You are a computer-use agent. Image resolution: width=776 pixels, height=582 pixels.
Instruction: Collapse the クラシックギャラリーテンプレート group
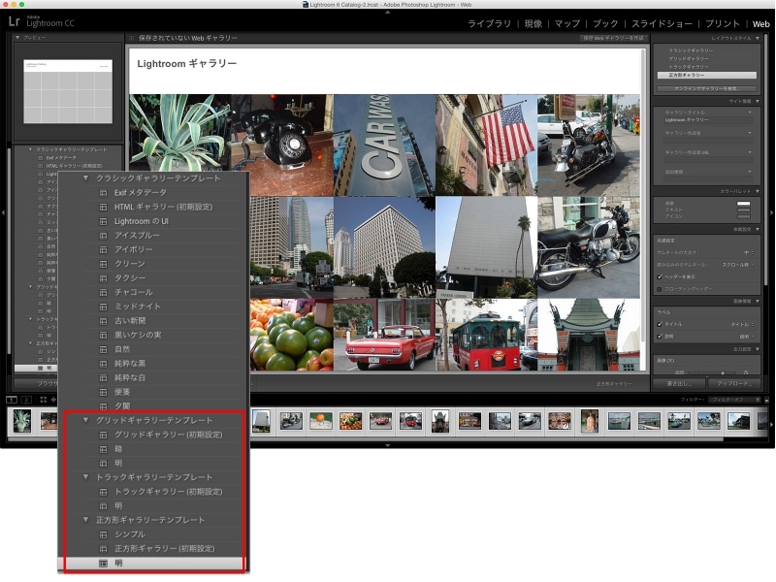point(86,178)
